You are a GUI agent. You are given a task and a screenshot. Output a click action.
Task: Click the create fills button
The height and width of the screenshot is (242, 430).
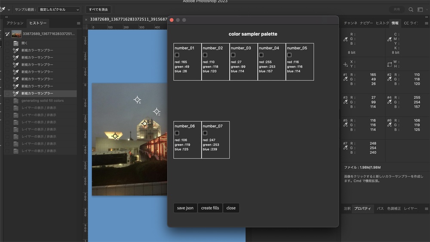click(210, 208)
